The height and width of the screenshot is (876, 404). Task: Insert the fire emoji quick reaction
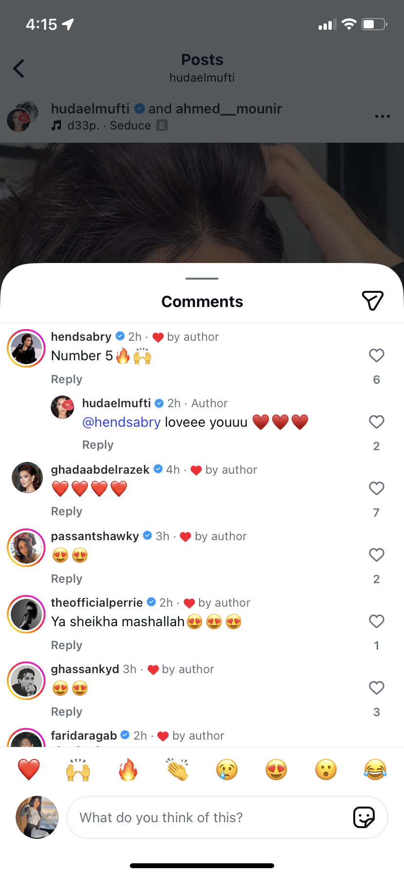128,770
